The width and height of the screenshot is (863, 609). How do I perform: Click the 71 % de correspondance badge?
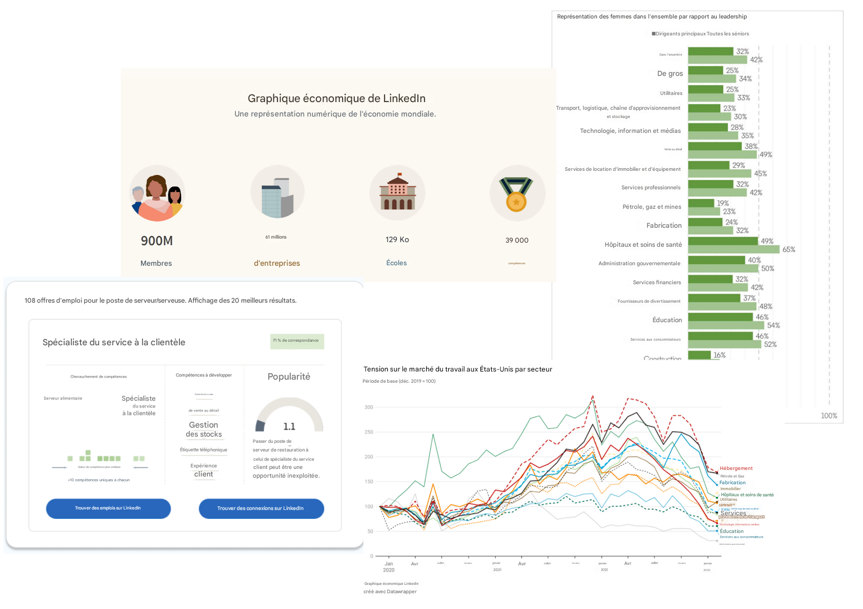tap(297, 341)
